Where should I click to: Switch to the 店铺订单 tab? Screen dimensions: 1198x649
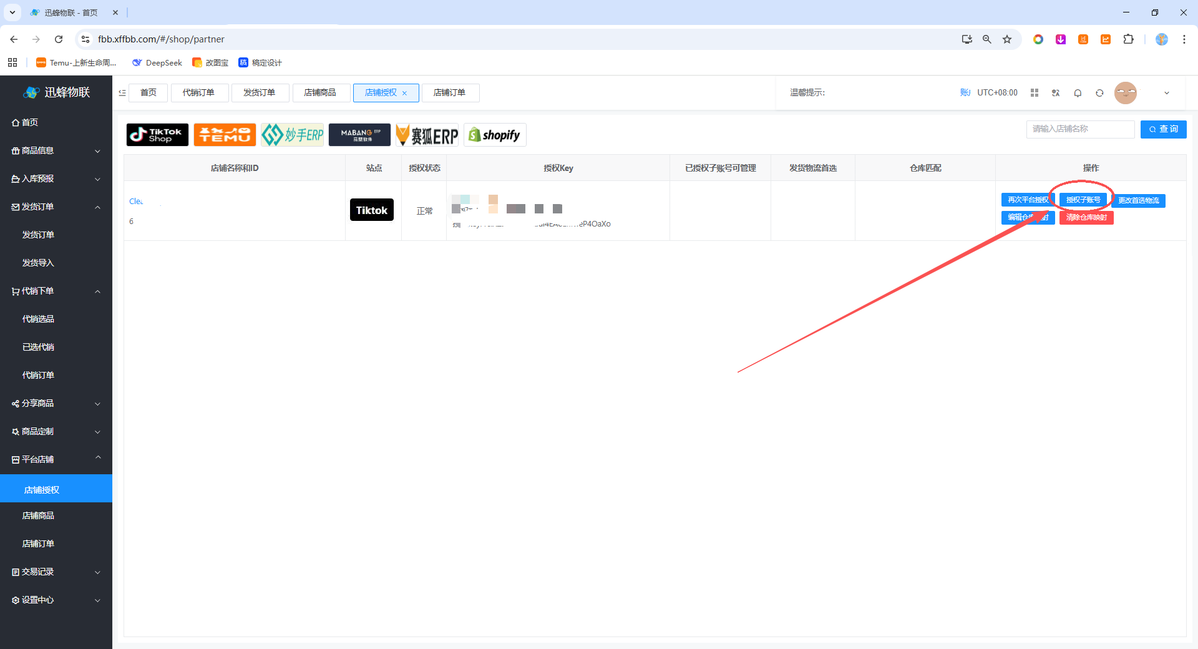(x=450, y=93)
